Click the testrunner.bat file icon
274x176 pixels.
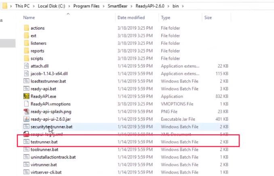tap(26, 142)
